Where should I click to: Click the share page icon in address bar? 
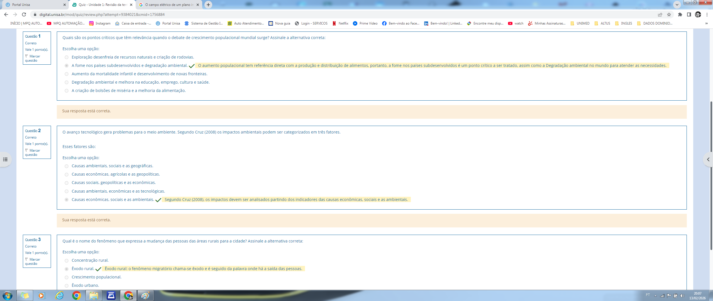[660, 14]
